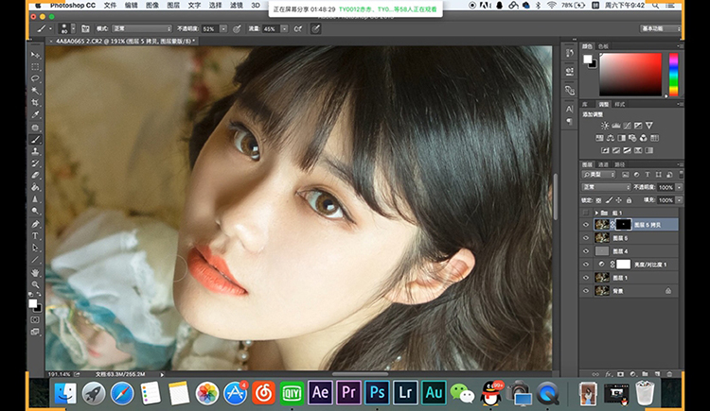Select the Zoom tool in the toolbar

pyautogui.click(x=35, y=284)
